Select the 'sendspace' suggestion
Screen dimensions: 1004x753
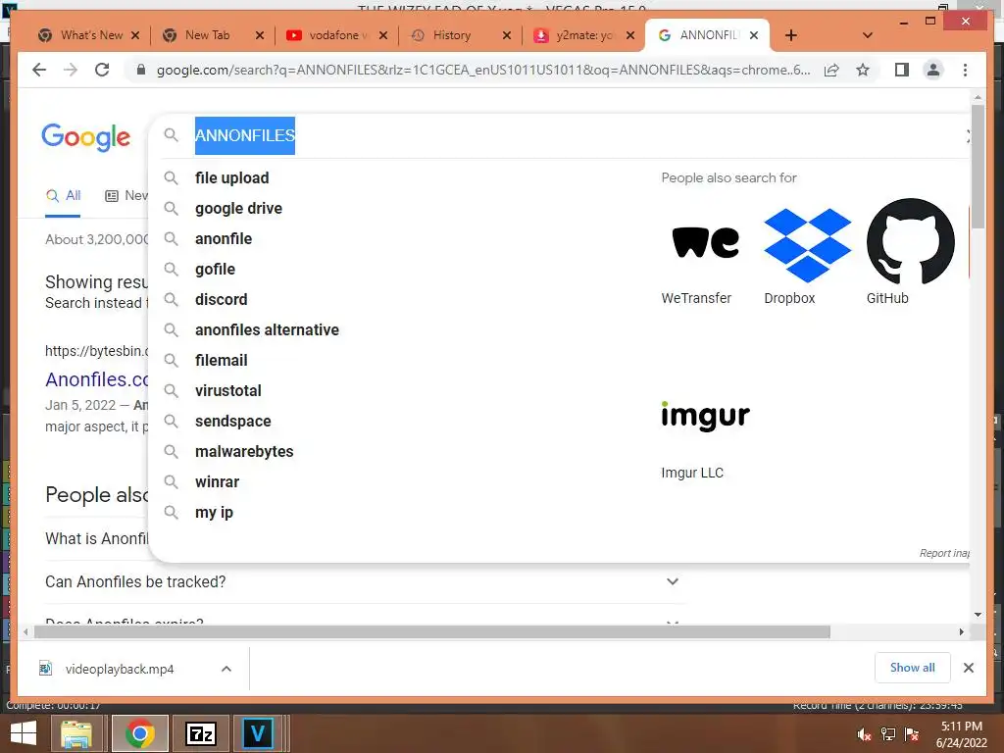point(233,422)
